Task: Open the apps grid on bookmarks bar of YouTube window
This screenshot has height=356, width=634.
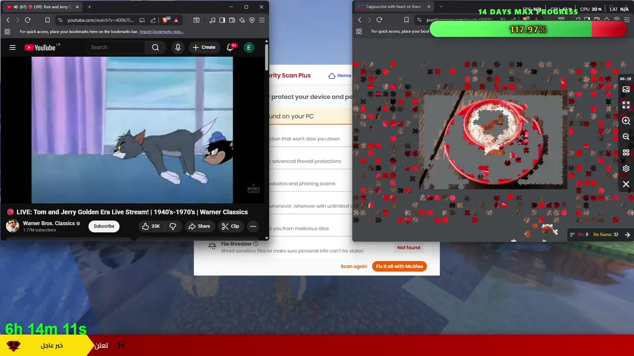Action: [7, 32]
